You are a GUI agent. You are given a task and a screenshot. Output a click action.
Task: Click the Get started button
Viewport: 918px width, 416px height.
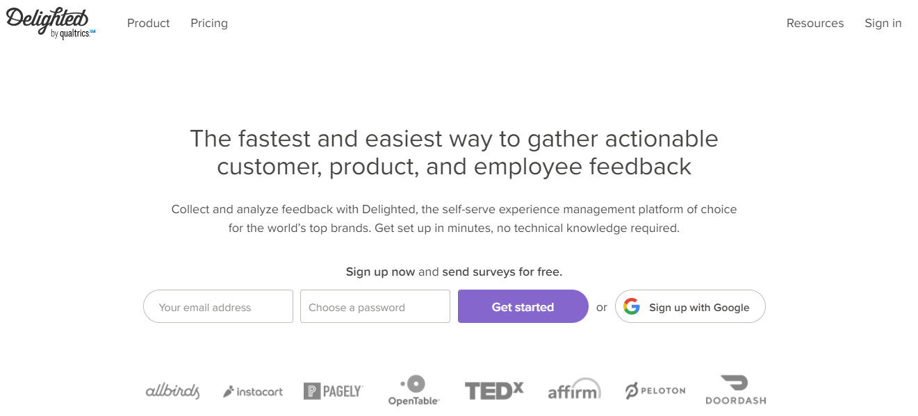tap(523, 306)
